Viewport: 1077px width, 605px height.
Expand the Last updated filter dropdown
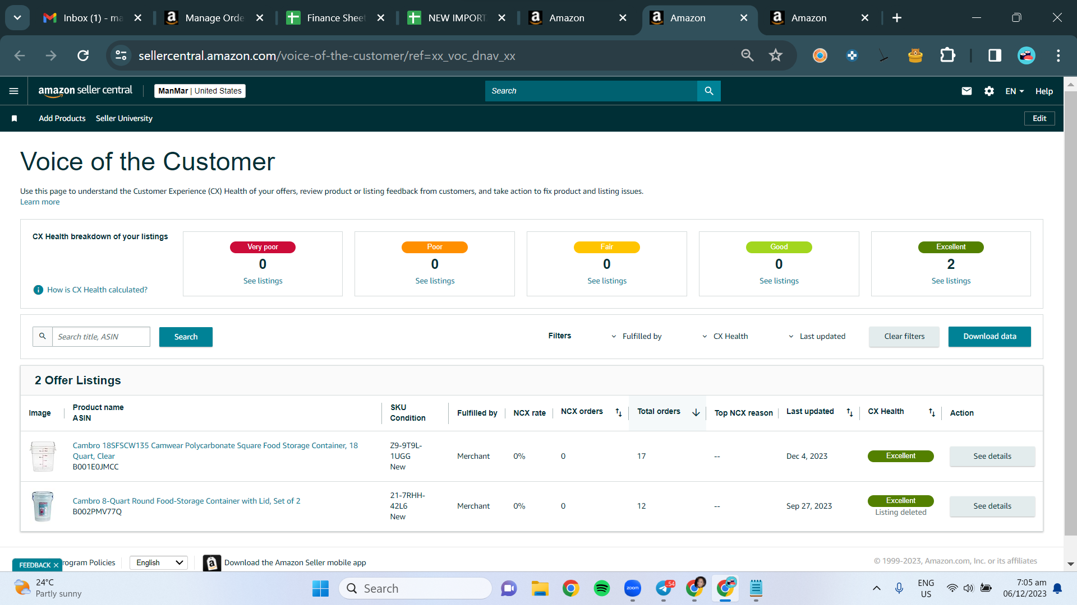(817, 336)
